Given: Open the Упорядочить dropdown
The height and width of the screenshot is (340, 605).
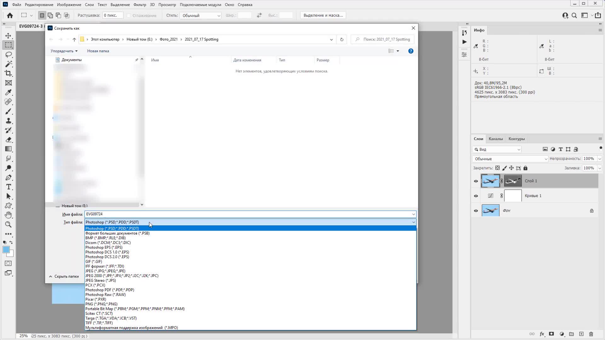Looking at the screenshot, I should (64, 51).
